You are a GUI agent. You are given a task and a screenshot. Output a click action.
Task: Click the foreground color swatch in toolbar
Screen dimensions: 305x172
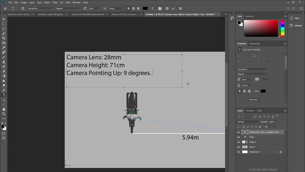[3, 127]
